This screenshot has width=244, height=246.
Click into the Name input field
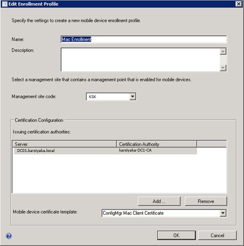pyautogui.click(x=144, y=39)
